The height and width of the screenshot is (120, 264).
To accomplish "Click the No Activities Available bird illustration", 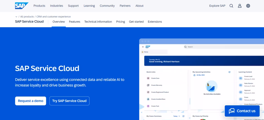I will [x=211, y=86].
